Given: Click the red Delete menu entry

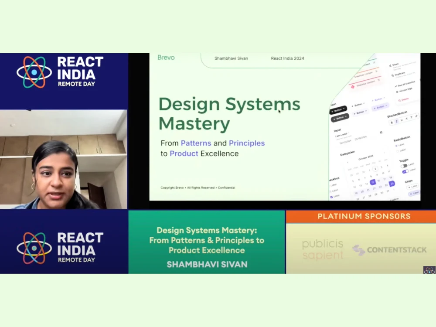Looking at the screenshot, I should click(x=403, y=99).
